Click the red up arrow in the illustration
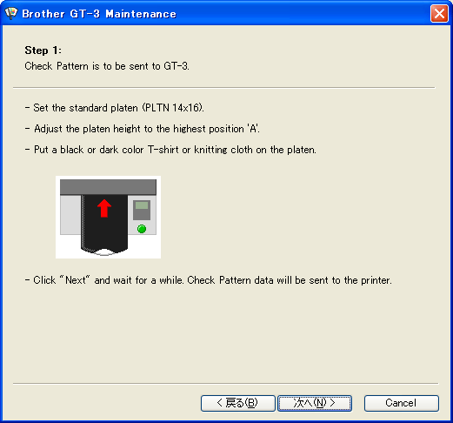Screen dimensions: 453x423 pyautogui.click(x=104, y=208)
